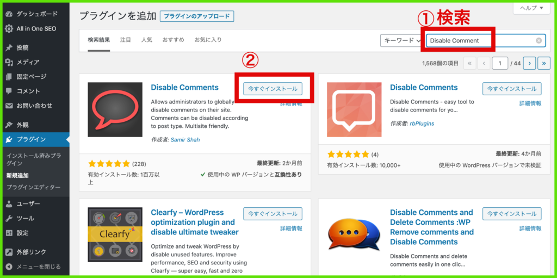Open the rbPlugins Disable Comments thumbnail
Viewport: 557px width, 278px height.
click(x=354, y=109)
